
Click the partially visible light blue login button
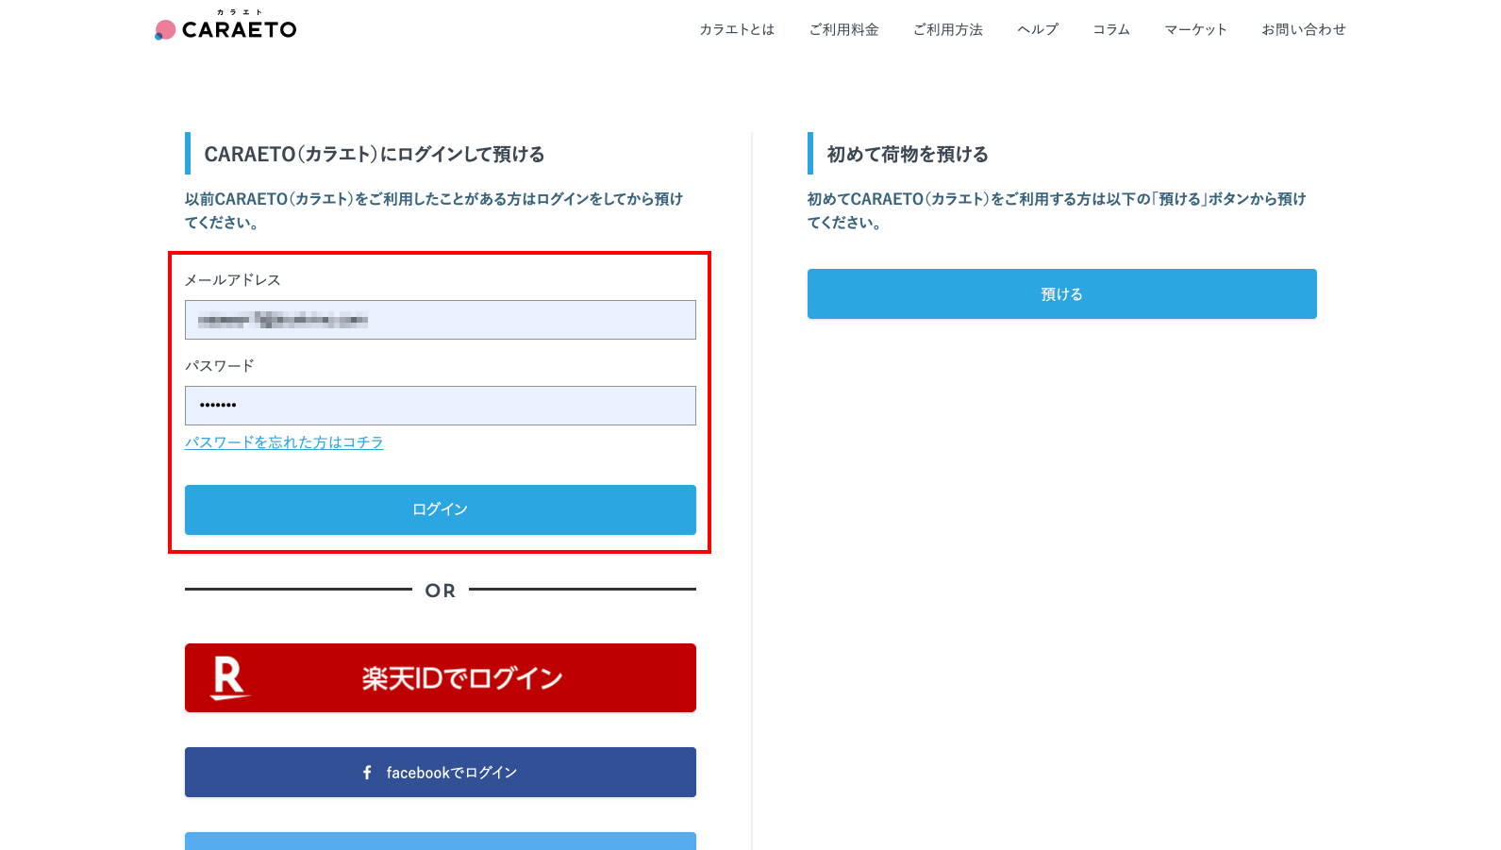point(441,841)
